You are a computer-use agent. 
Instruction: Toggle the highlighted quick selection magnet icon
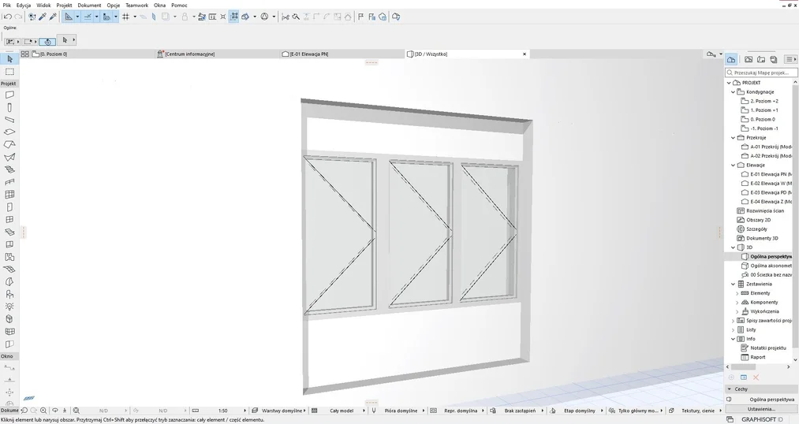tap(47, 41)
